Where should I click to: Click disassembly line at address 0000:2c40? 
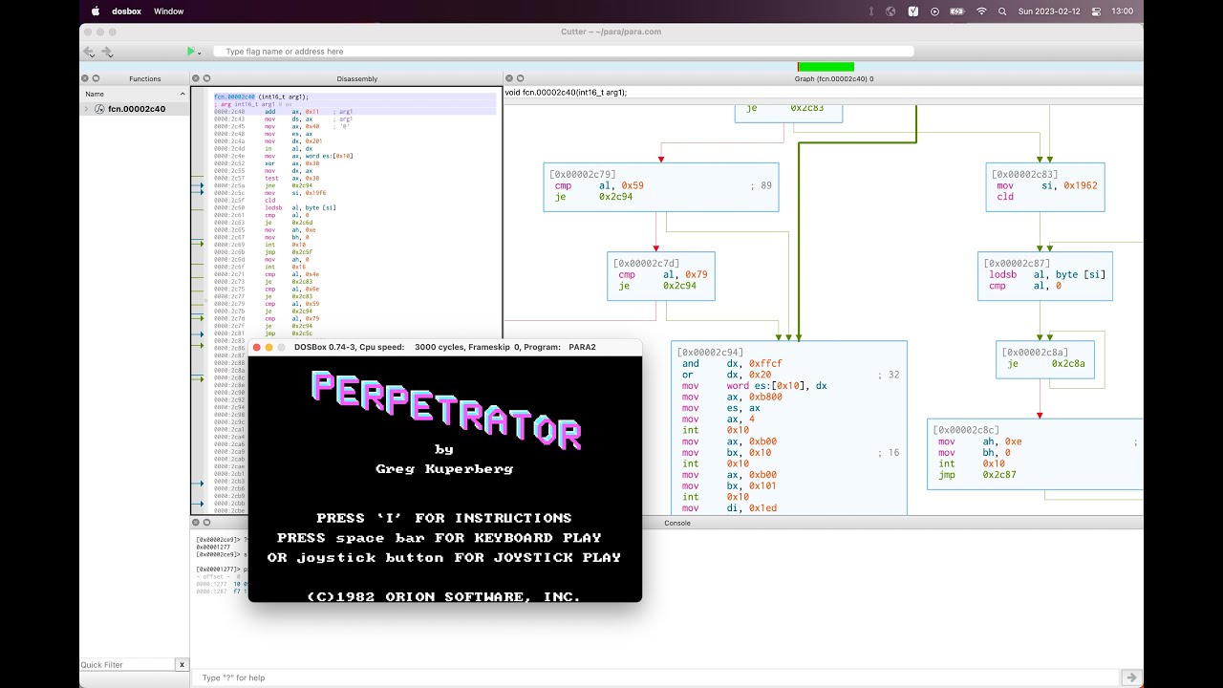coord(354,112)
